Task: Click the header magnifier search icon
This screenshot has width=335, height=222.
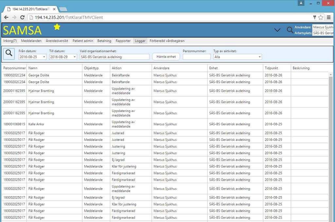Action: (x=290, y=30)
